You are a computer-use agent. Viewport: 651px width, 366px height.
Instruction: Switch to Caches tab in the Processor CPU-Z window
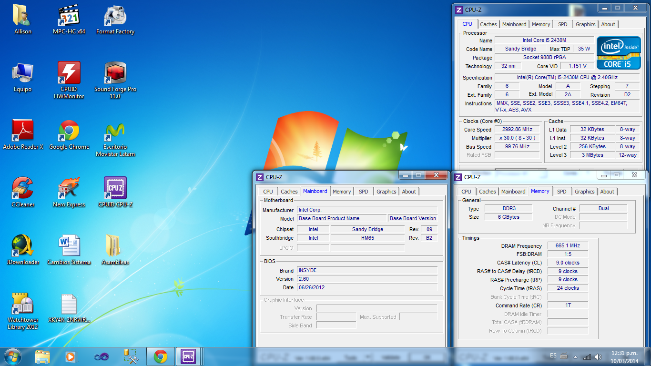[488, 24]
